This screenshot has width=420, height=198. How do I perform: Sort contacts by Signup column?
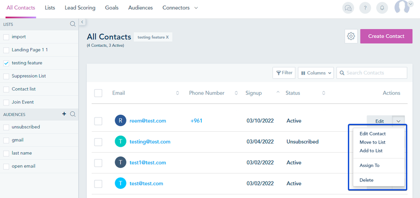click(x=254, y=93)
